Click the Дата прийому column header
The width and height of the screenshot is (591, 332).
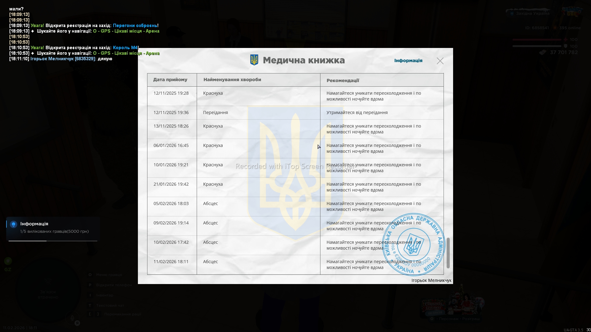pos(170,80)
